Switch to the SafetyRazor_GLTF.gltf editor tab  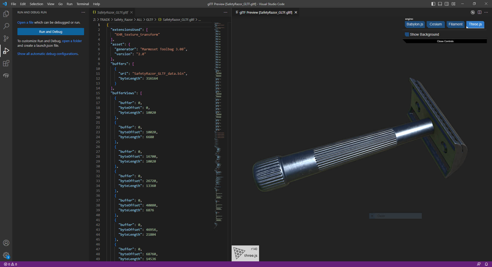[x=112, y=12]
